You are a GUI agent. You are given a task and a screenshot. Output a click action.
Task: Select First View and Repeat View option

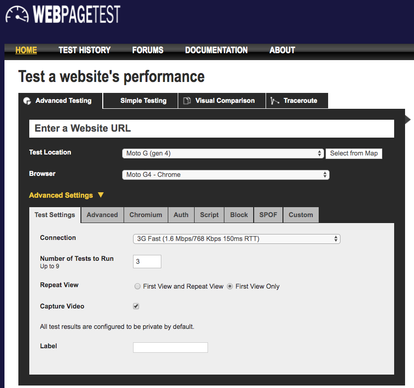138,286
